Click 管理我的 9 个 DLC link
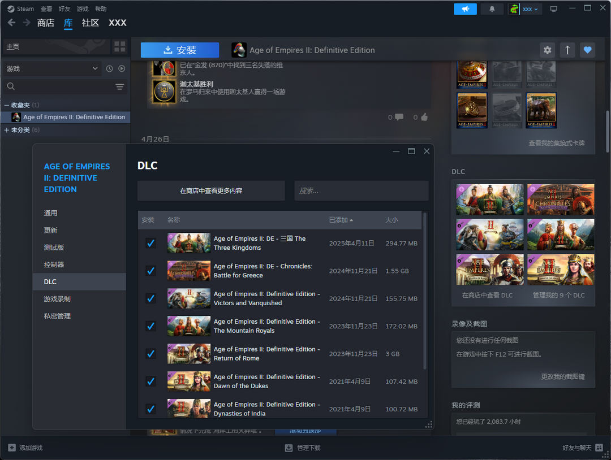Image resolution: width=611 pixels, height=460 pixels. pos(559,296)
